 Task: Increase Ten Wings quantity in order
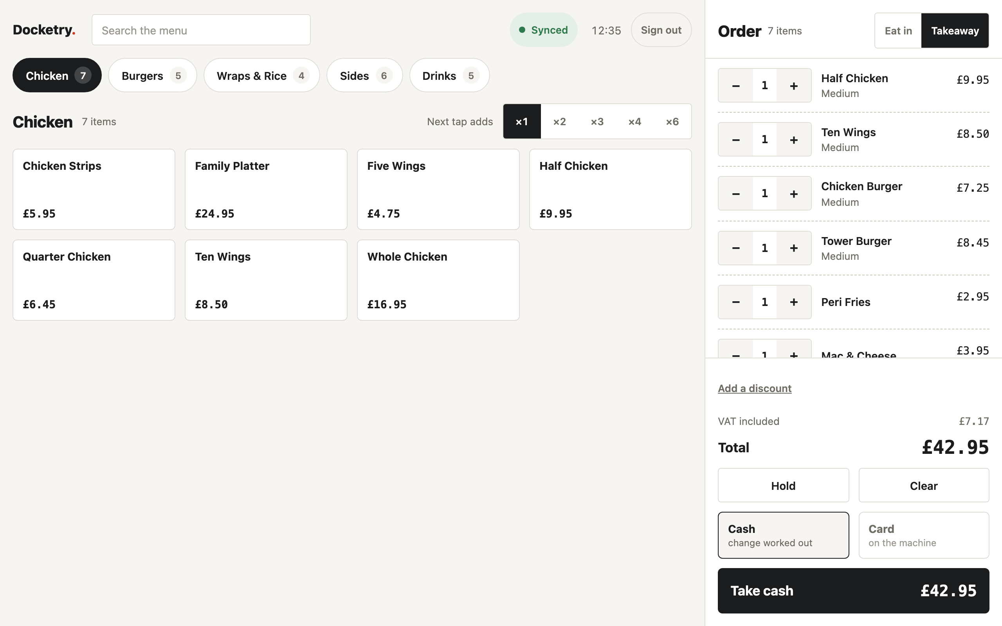793,139
